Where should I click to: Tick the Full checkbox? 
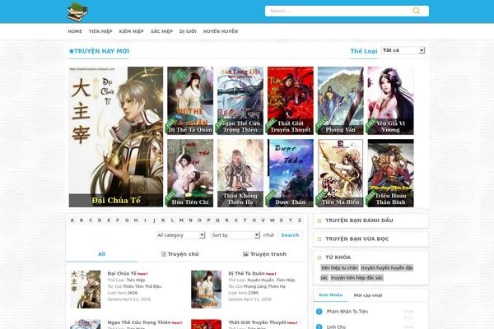[x=265, y=235]
